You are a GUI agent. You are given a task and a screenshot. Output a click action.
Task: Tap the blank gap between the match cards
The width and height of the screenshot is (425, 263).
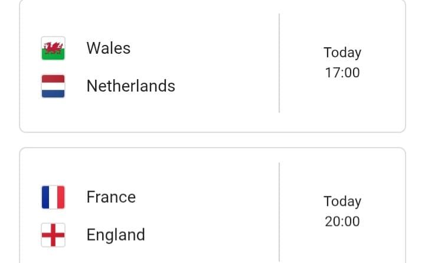coord(212,140)
